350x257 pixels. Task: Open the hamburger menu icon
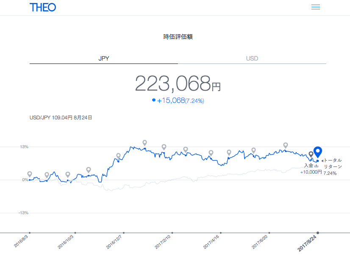point(316,7)
